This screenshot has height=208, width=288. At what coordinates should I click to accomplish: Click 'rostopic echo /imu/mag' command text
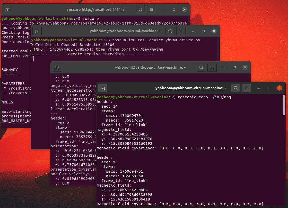[204, 97]
